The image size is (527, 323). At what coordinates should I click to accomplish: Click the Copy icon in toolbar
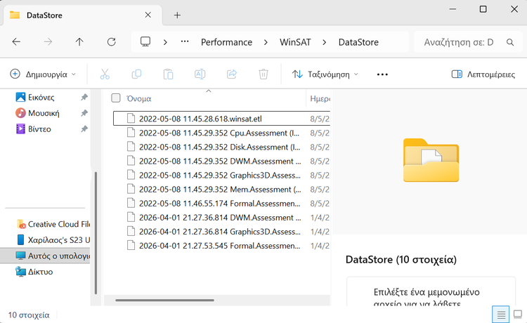[136, 74]
